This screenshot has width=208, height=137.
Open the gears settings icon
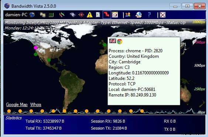[43, 15]
